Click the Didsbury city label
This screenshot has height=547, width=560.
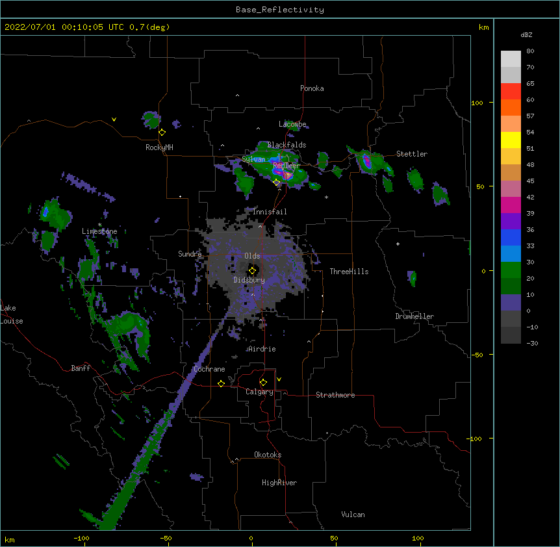[249, 280]
